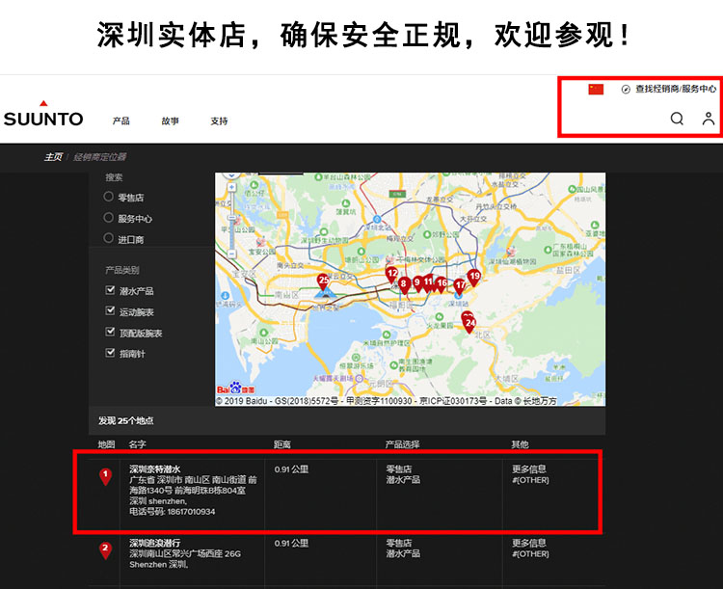Image resolution: width=723 pixels, height=589 pixels.
Task: Click map marker number 16
Action: point(442,284)
